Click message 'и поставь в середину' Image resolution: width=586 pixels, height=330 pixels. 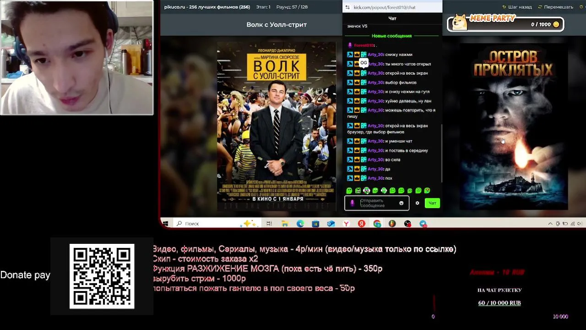[x=407, y=150]
